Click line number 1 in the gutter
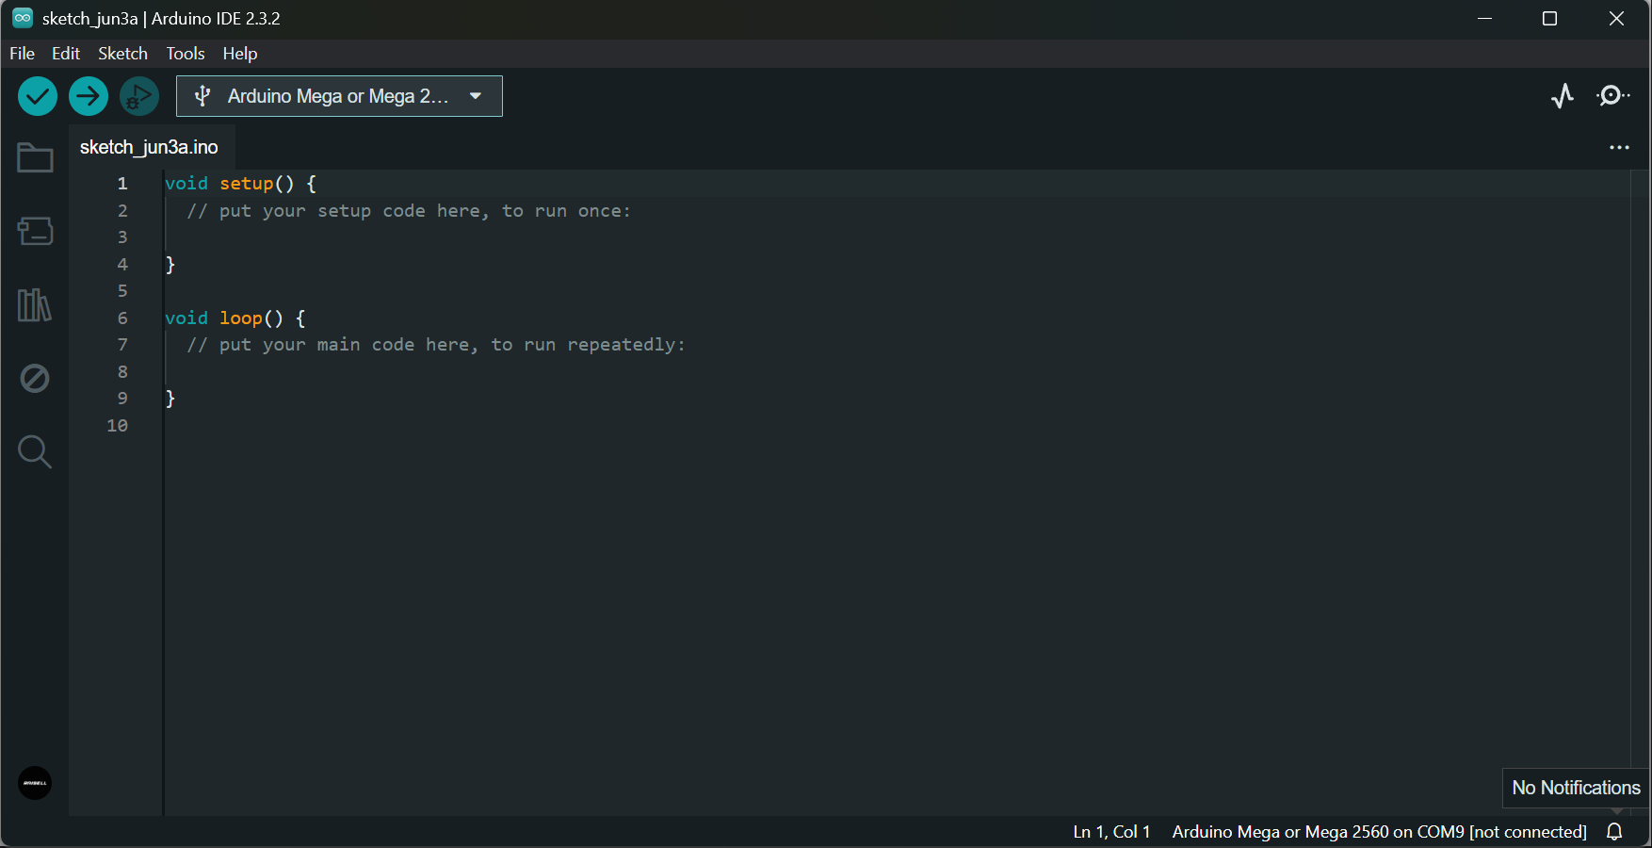This screenshot has width=1652, height=848. click(x=122, y=184)
